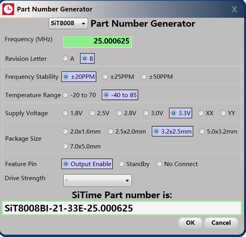Choose ±20PPM frequency stability

[x=79, y=77]
